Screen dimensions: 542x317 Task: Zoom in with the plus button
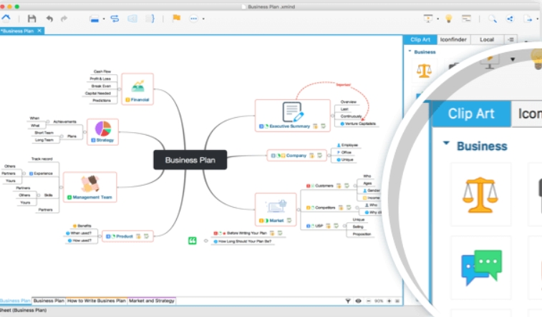coord(389,301)
